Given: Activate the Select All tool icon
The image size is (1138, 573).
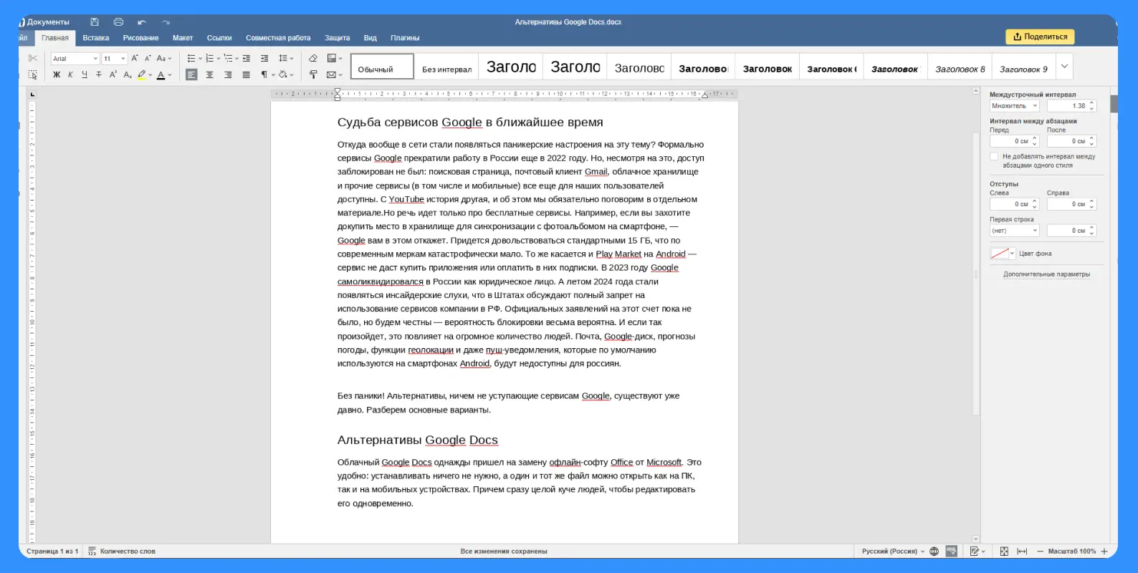Looking at the screenshot, I should coord(32,74).
